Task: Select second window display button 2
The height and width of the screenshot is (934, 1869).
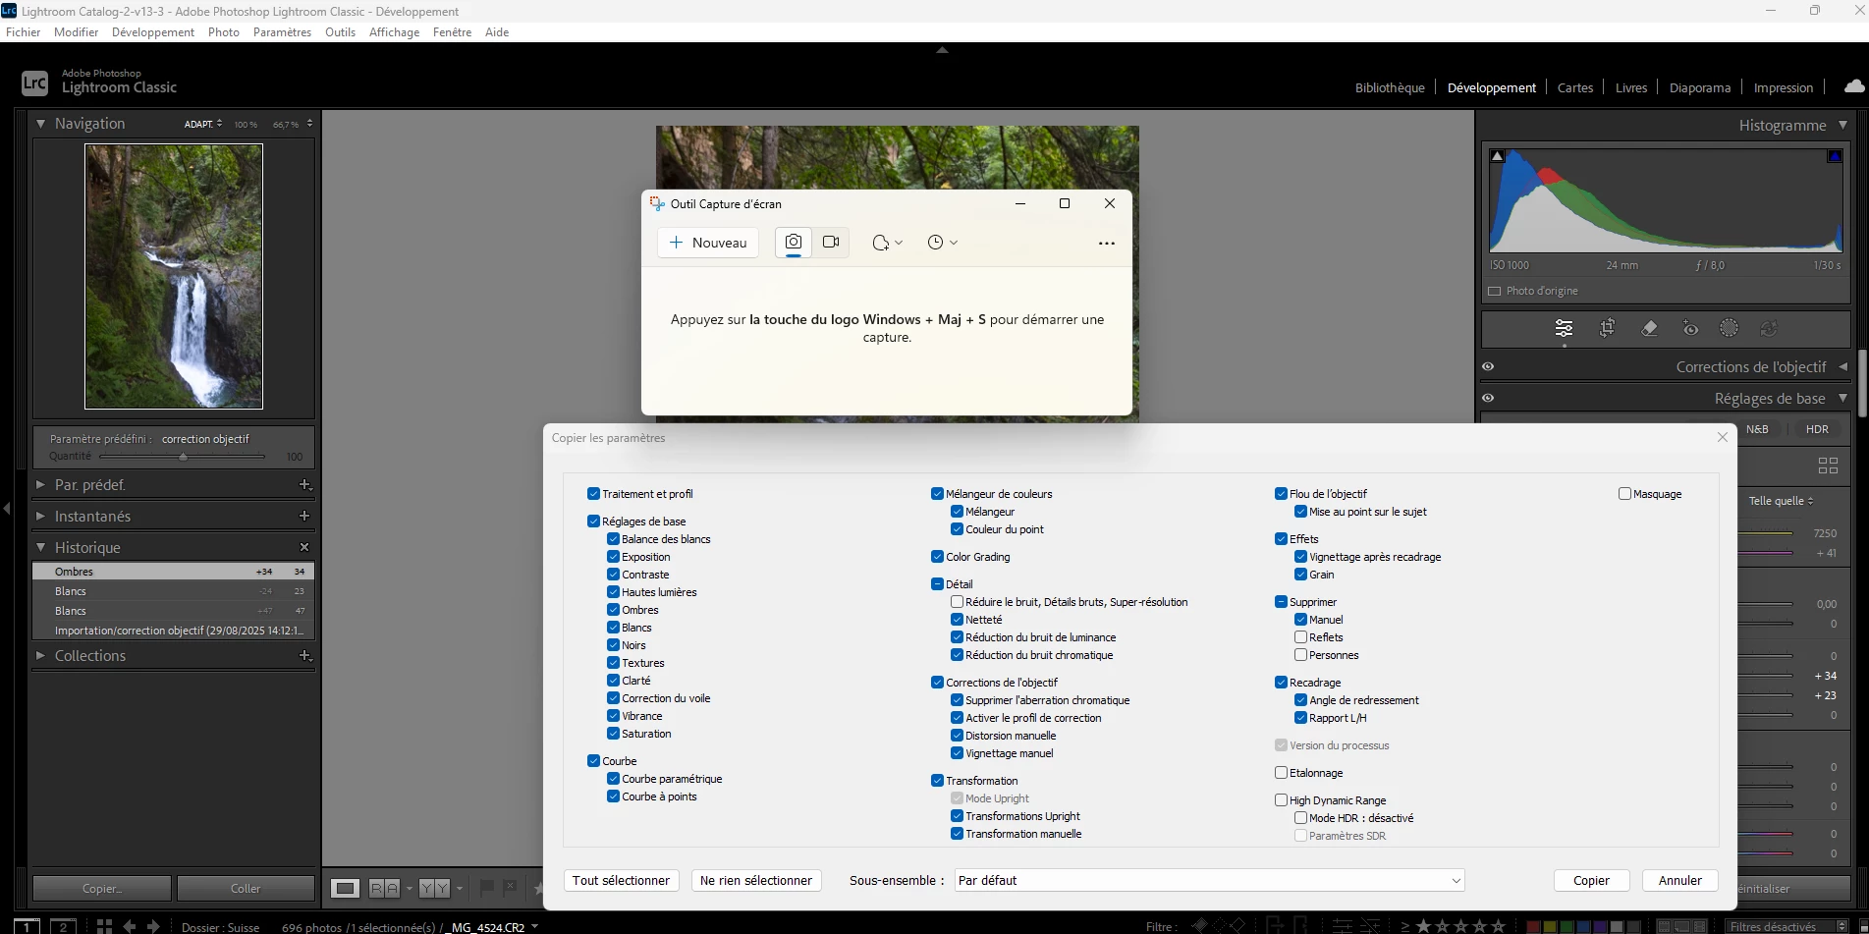Action: coord(64,926)
